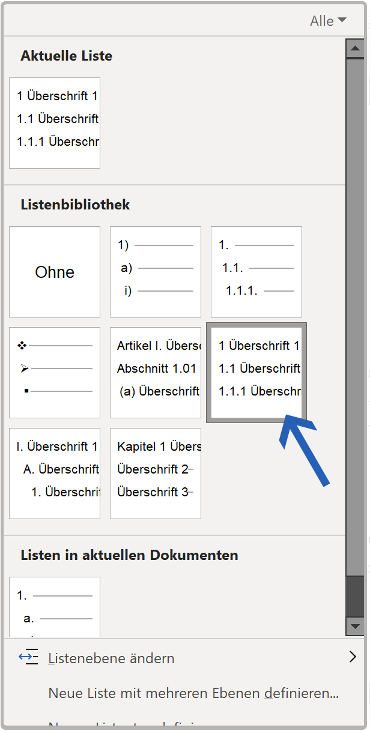Select list under Listen in aktuellen Dokumenten
Screen dimensions: 370x731
coord(55,606)
